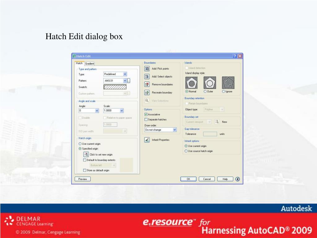This screenshot has width=317, height=238.
Task: Select the Outer island display thumbnail
Action: (210, 83)
